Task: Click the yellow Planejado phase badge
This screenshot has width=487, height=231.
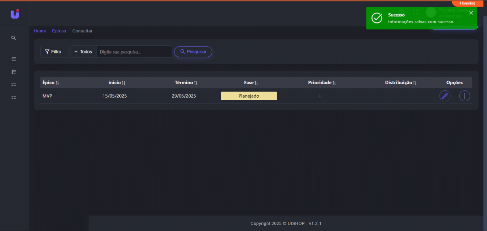Action: [249, 96]
